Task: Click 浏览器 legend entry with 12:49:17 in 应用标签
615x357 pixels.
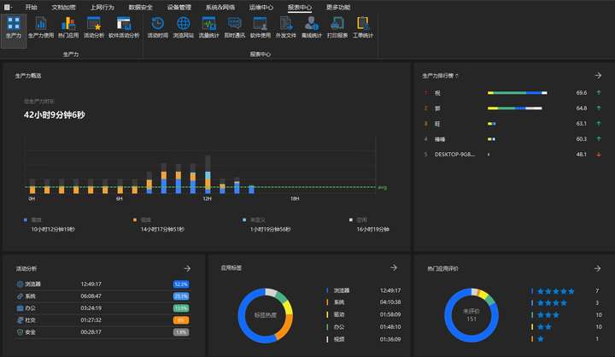Action: coord(364,290)
